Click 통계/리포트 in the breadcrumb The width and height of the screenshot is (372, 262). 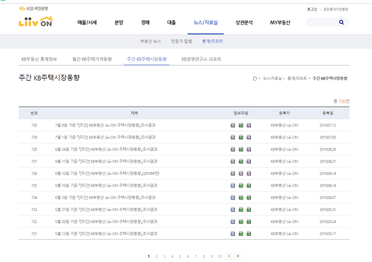point(297,78)
